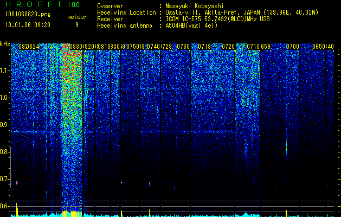The width and height of the screenshot is (341, 217).
Task: Click the date stamp 10.01.06 08:20
Action: 28,25
